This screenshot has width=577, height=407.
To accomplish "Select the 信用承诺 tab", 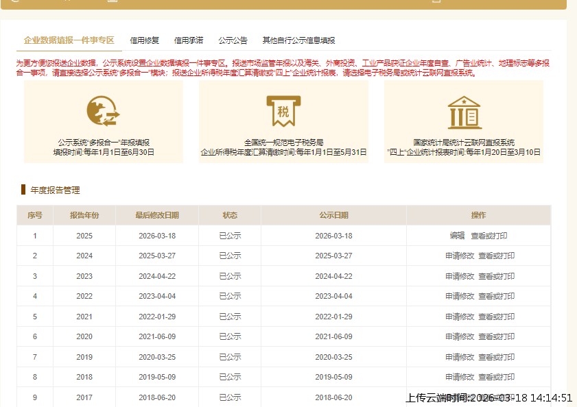I will point(188,40).
